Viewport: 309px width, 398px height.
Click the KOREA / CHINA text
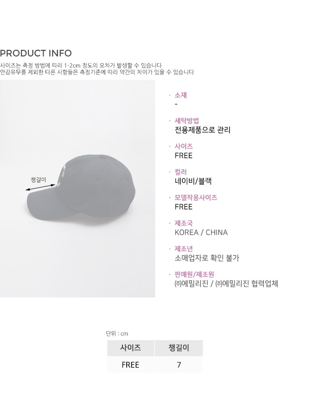[x=201, y=232]
